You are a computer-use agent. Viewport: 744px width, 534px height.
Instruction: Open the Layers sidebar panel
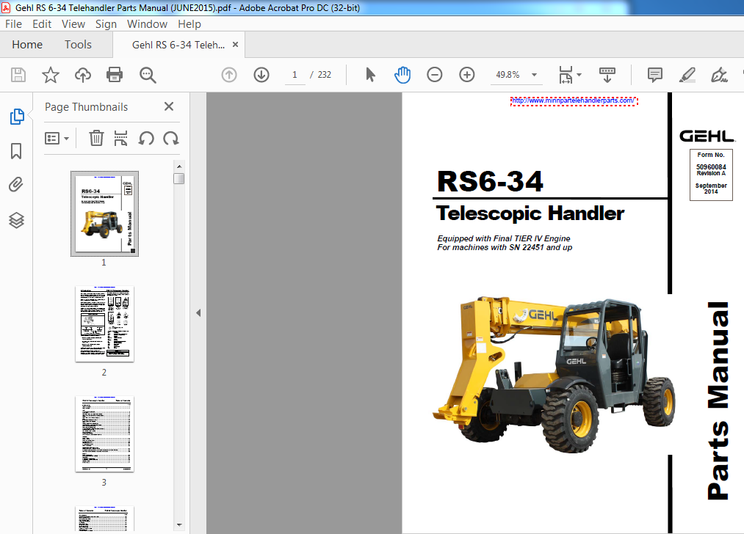16,220
